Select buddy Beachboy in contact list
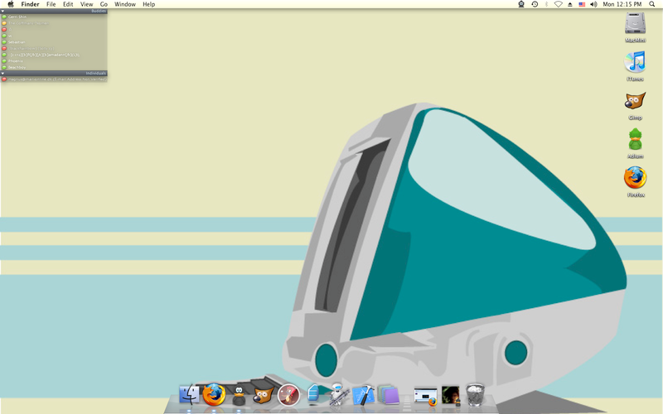 coord(54,67)
